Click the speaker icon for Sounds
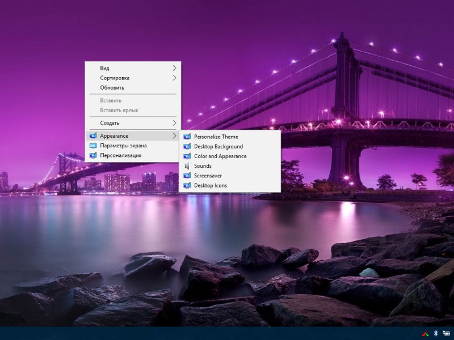The height and width of the screenshot is (340, 454). (x=187, y=165)
